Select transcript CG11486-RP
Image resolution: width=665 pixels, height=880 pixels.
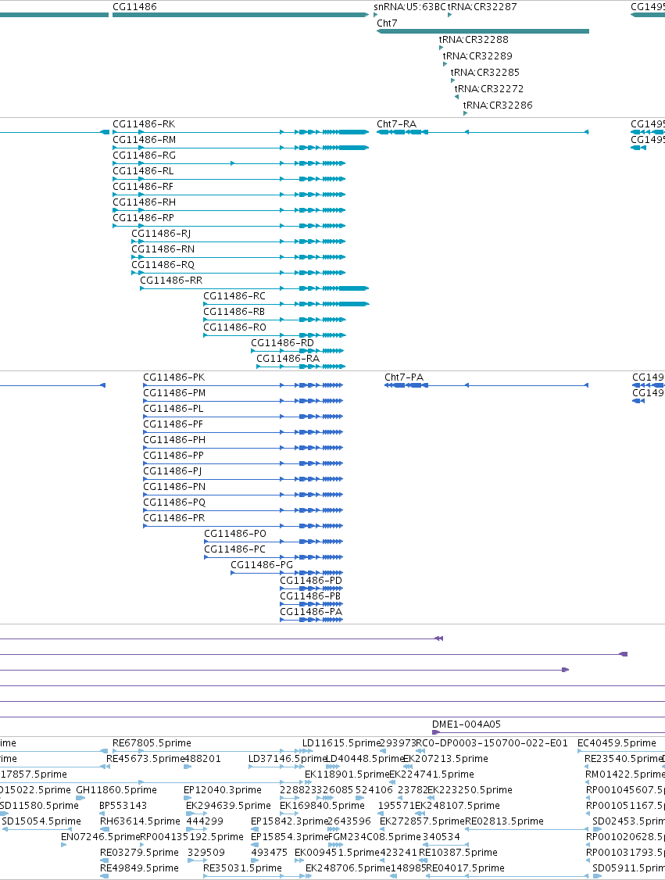pyautogui.click(x=144, y=218)
